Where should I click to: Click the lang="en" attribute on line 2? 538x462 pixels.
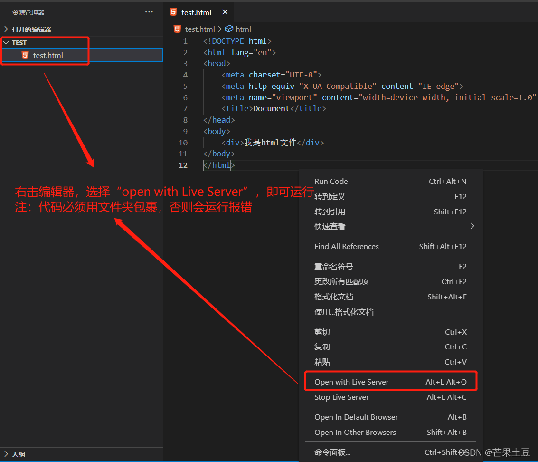point(251,53)
